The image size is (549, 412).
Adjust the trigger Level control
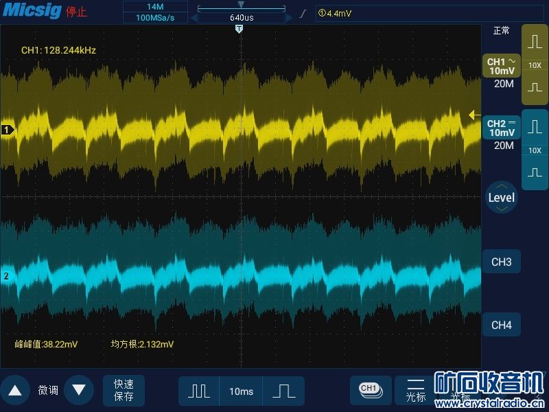coord(501,198)
